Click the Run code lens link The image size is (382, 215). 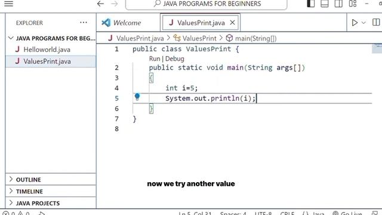(155, 59)
